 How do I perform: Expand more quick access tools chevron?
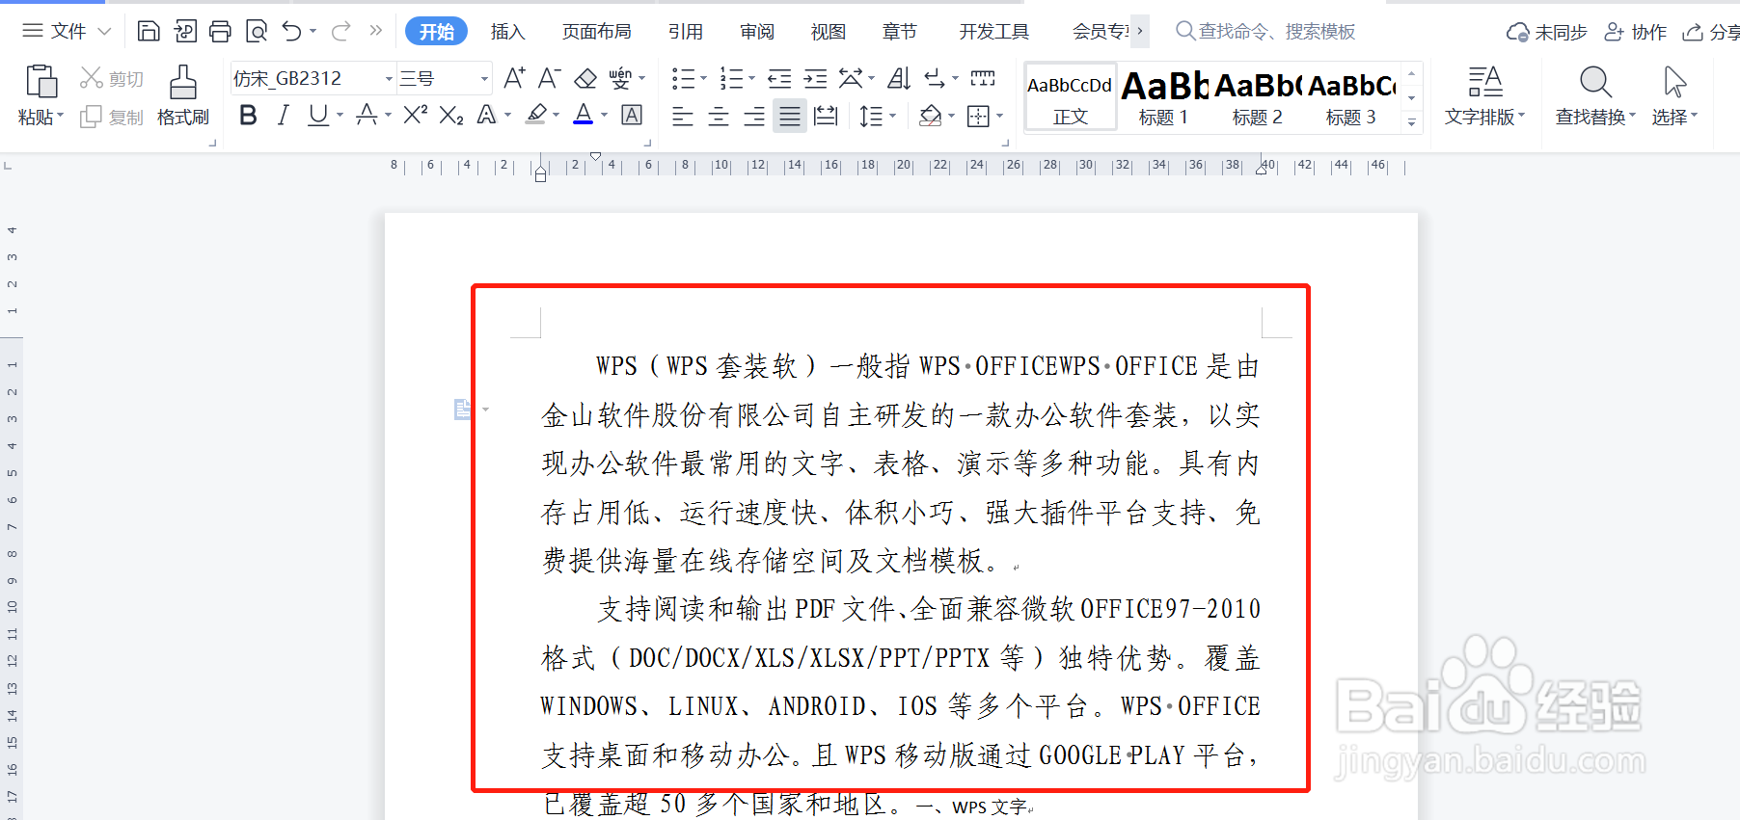click(x=375, y=31)
